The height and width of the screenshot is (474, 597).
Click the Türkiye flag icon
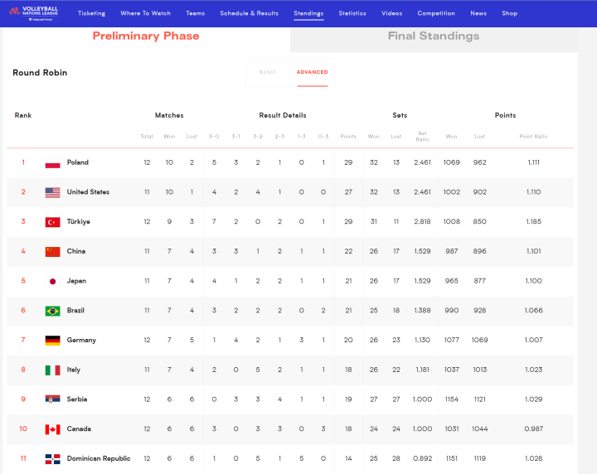tap(52, 222)
